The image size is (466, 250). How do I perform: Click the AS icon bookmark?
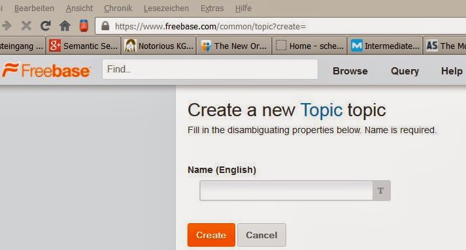(x=432, y=46)
